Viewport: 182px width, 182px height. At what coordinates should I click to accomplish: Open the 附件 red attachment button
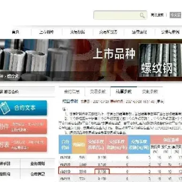pyautogui.click(x=23, y=127)
